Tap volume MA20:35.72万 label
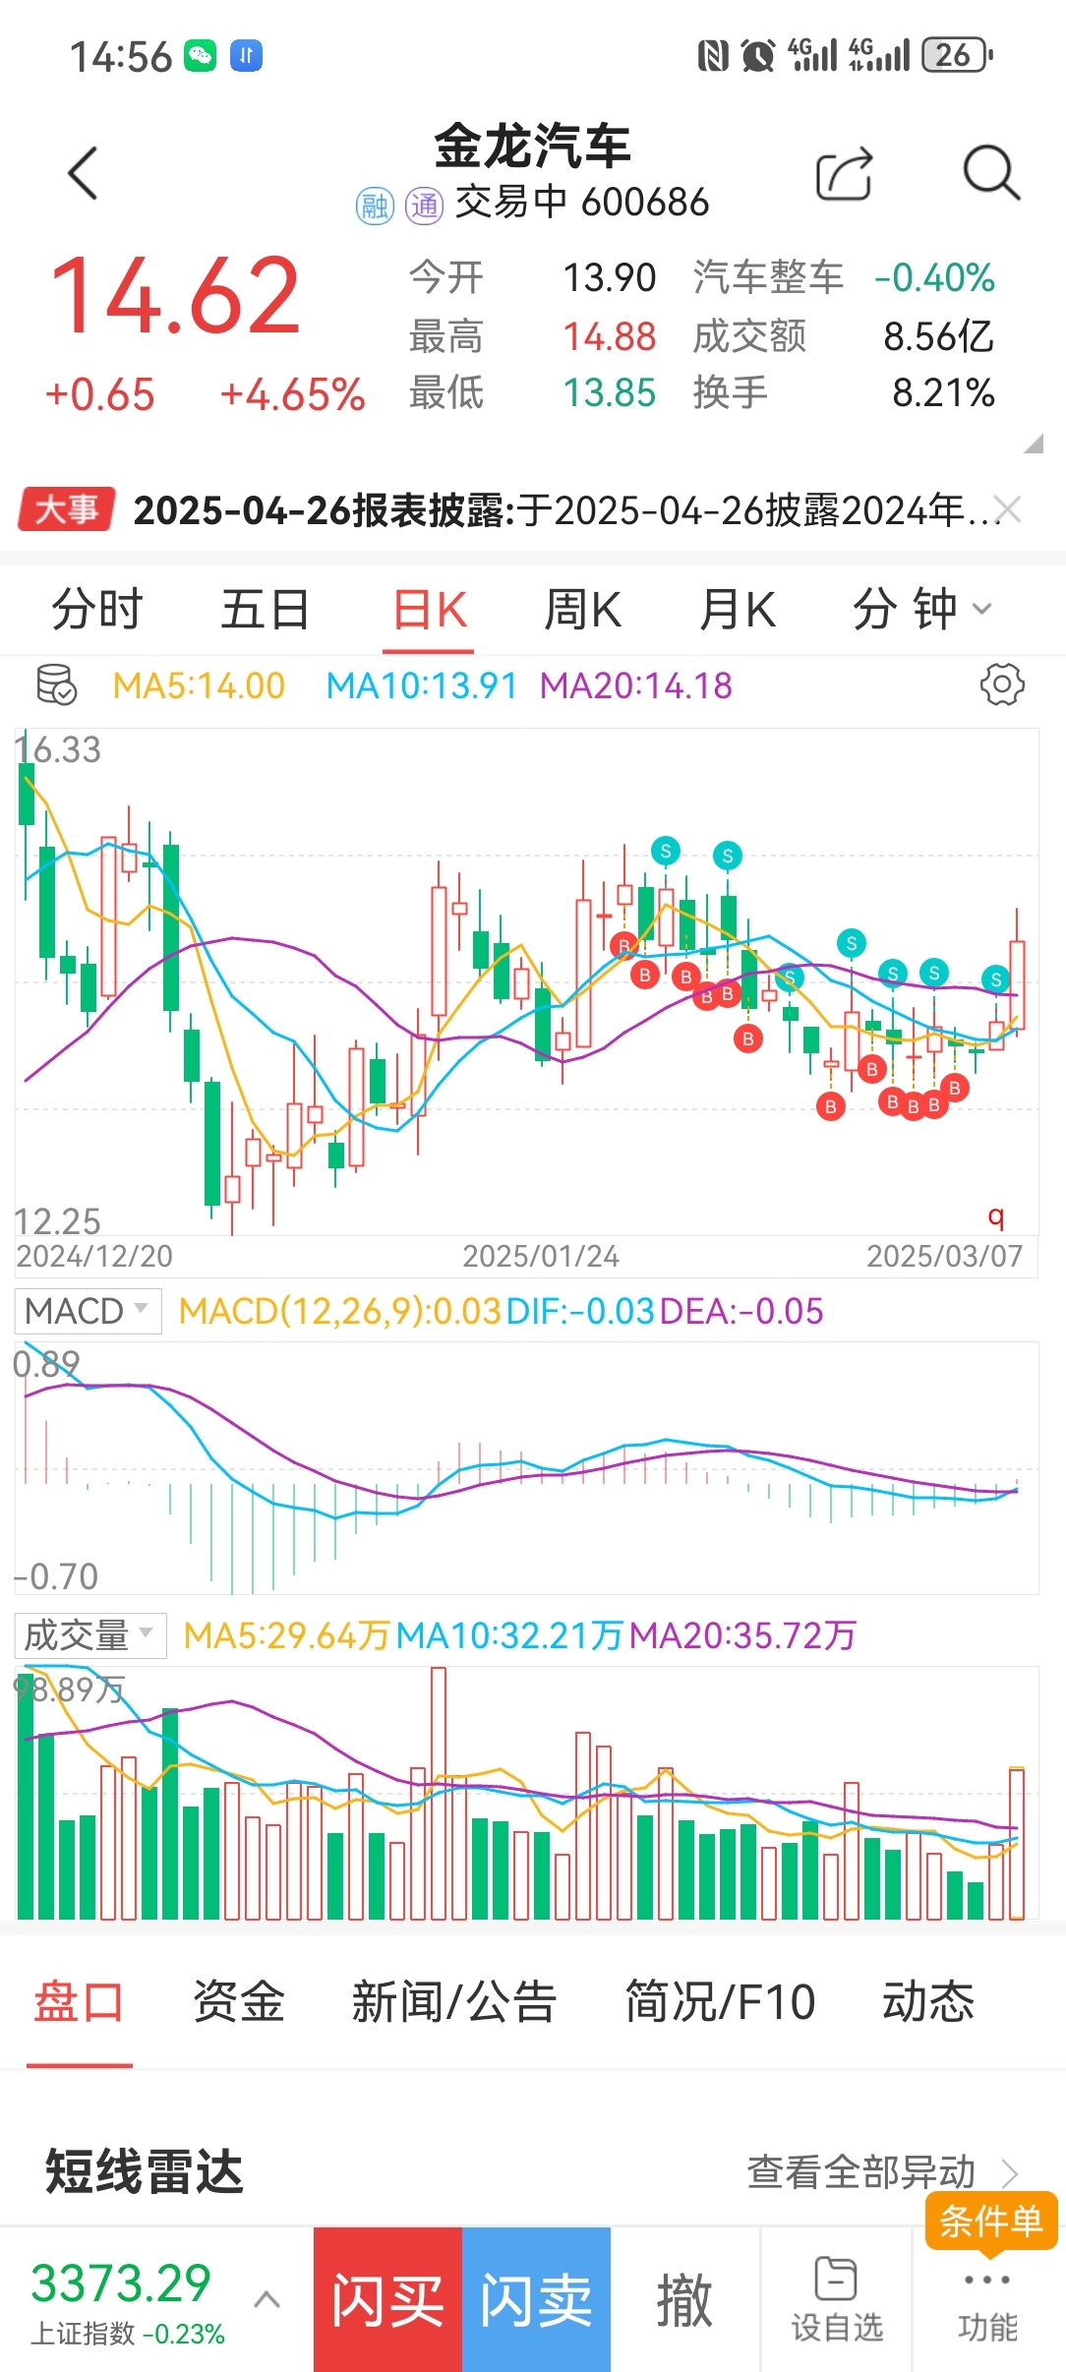This screenshot has height=2372, width=1066. [x=742, y=1635]
